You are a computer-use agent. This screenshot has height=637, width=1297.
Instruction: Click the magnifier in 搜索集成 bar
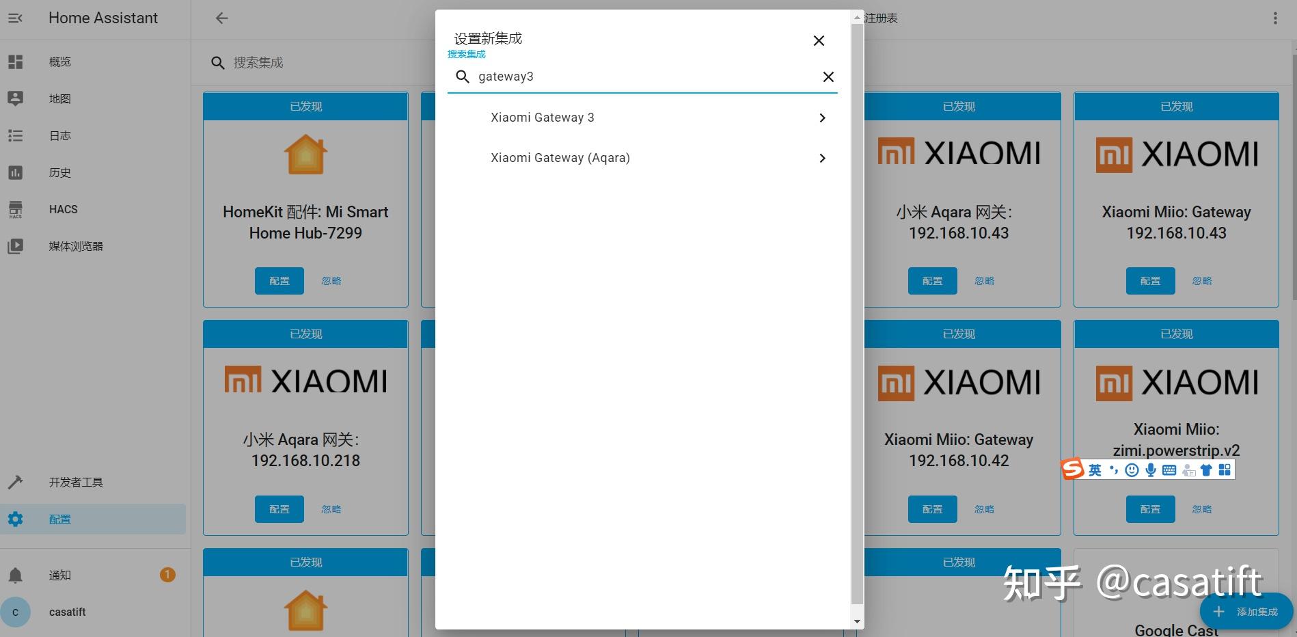pos(218,63)
